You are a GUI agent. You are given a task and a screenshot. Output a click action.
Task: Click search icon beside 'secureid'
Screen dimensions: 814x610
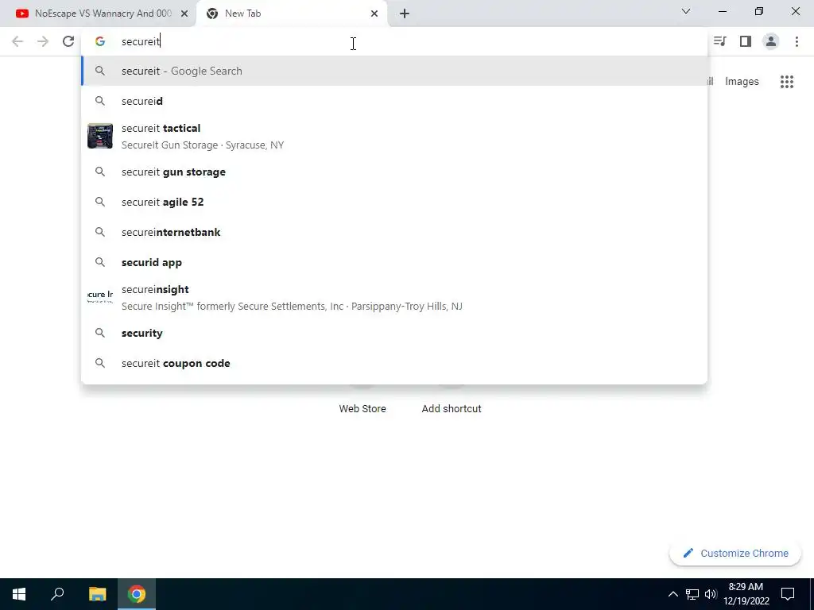(100, 101)
